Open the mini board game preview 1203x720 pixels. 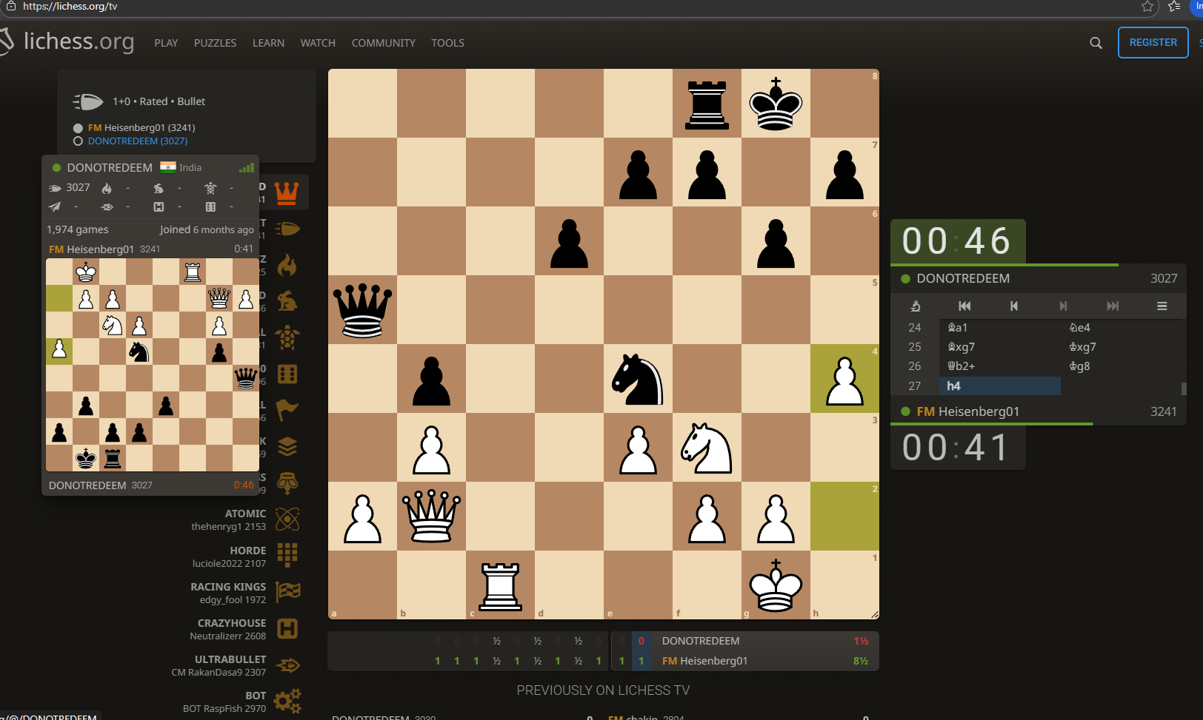tap(153, 365)
